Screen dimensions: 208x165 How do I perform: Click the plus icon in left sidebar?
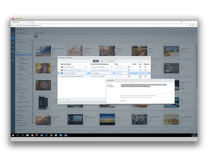pos(13,33)
